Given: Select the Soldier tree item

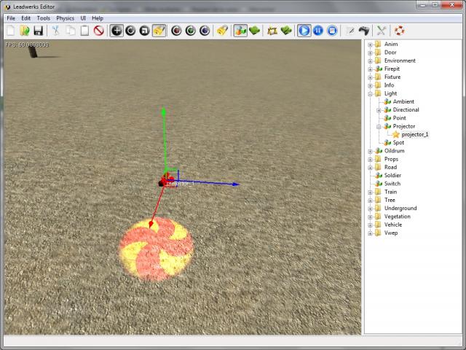Looking at the screenshot, I should (392, 175).
